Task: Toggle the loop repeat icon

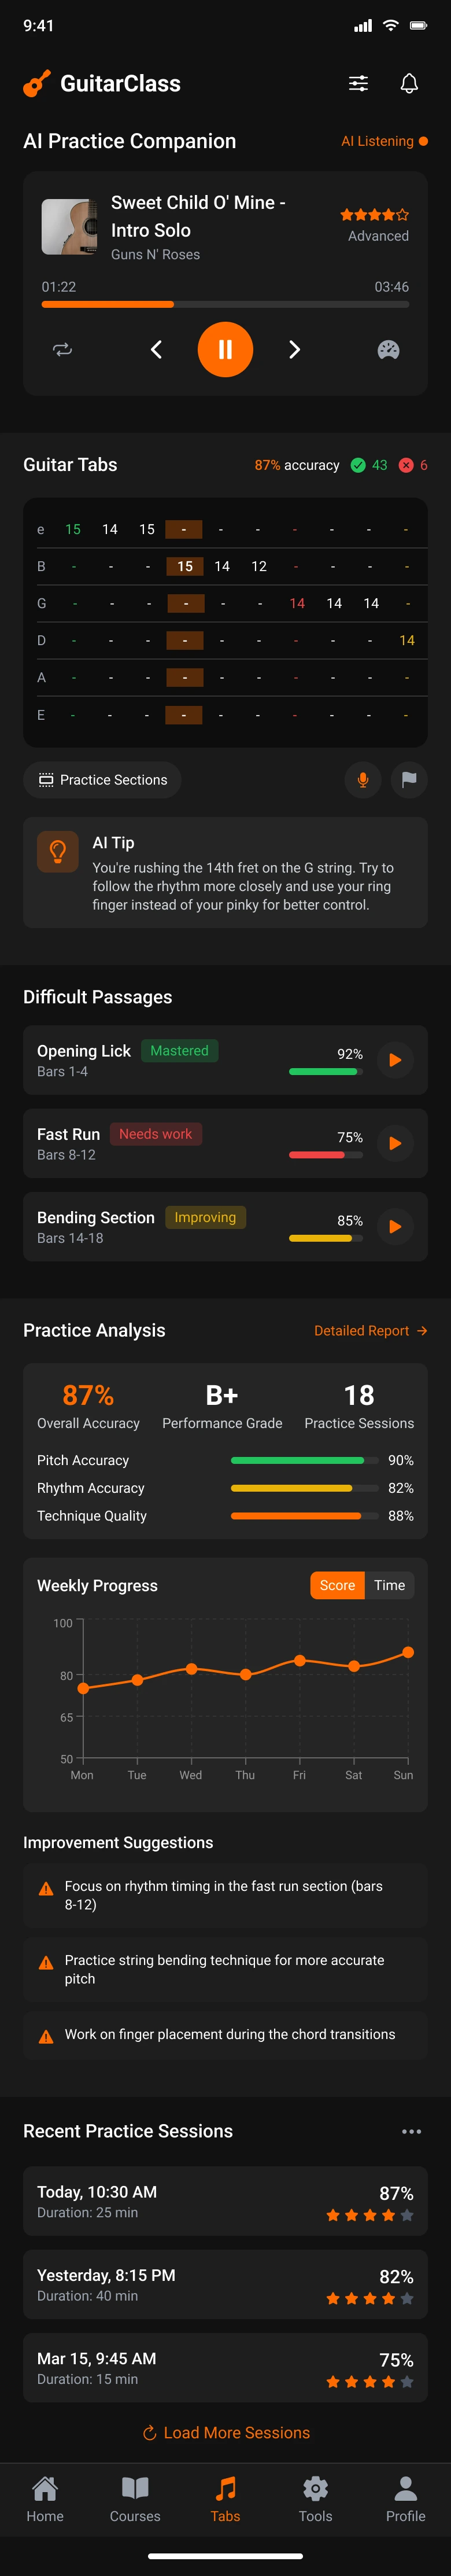Action: 62,349
